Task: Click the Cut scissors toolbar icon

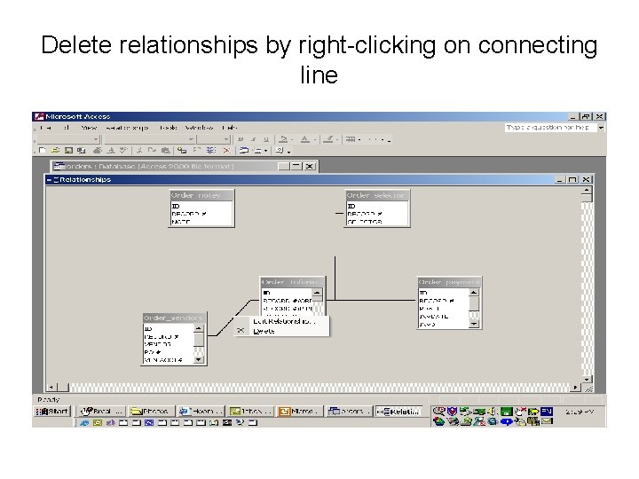Action: 139,151
